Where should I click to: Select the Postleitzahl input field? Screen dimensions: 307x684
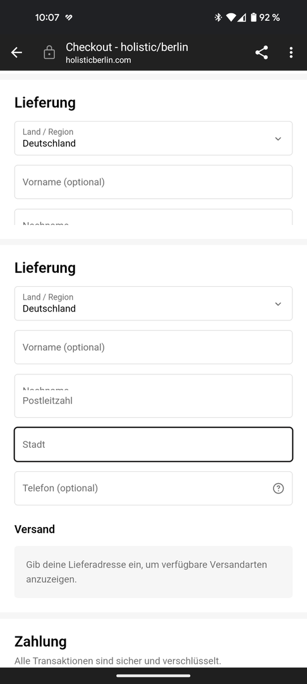coord(153,400)
